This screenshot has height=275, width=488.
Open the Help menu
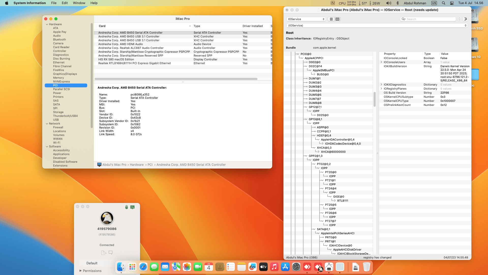(94, 3)
